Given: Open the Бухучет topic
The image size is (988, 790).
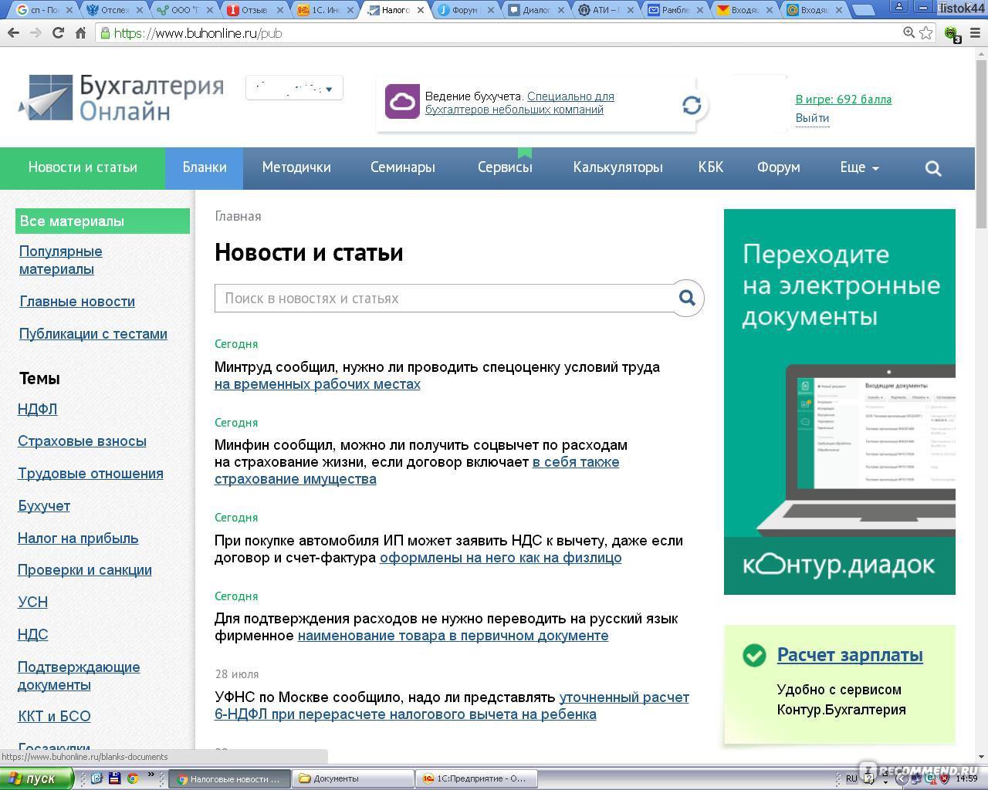Looking at the screenshot, I should pos(44,506).
